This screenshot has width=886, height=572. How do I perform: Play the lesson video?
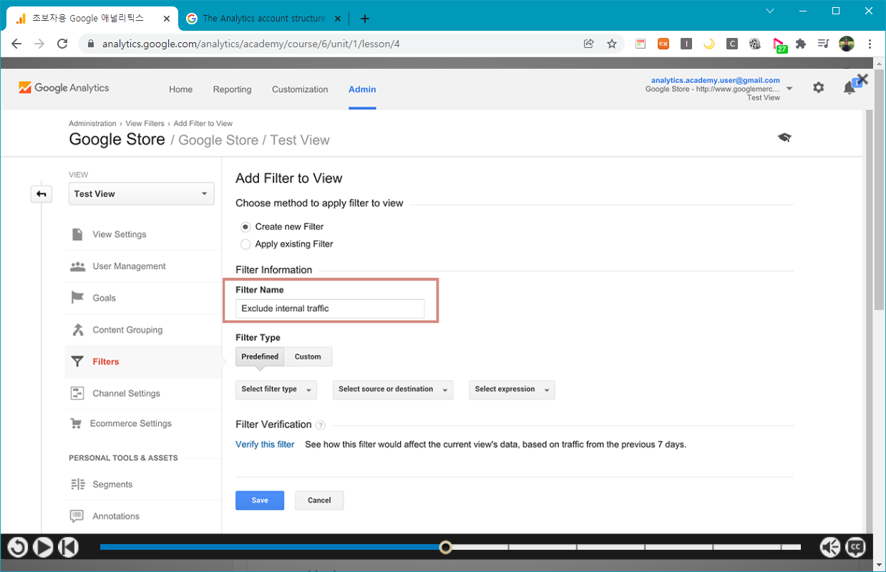pyautogui.click(x=43, y=548)
